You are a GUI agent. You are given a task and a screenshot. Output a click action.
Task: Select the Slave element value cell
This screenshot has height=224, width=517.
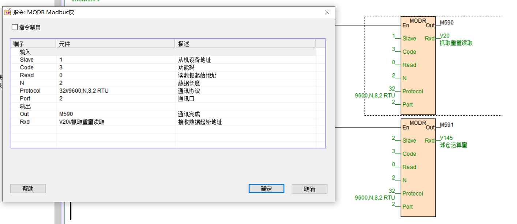pyautogui.click(x=116, y=60)
